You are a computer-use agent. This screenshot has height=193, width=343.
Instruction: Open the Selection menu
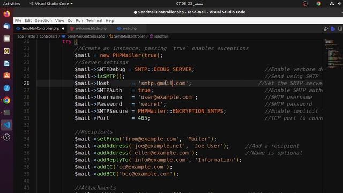43,20
